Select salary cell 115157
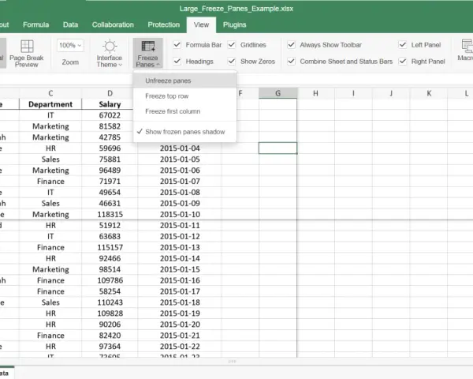This screenshot has width=473, height=379. coord(110,247)
